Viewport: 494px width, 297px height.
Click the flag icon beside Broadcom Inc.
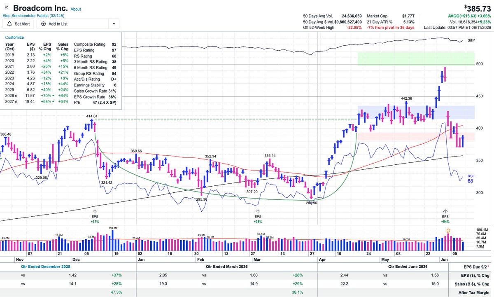pos(7,8)
